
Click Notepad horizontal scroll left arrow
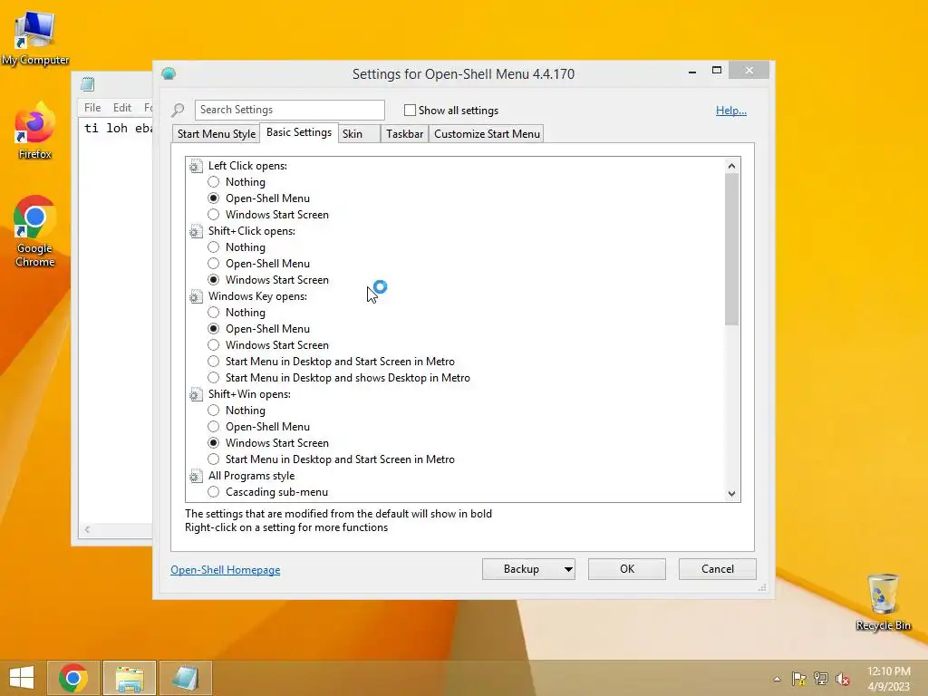coord(88,529)
